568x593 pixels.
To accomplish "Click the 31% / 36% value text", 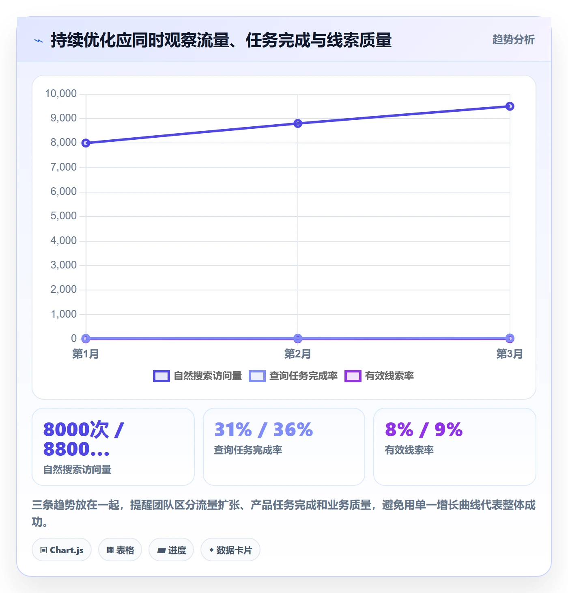I will pyautogui.click(x=264, y=430).
